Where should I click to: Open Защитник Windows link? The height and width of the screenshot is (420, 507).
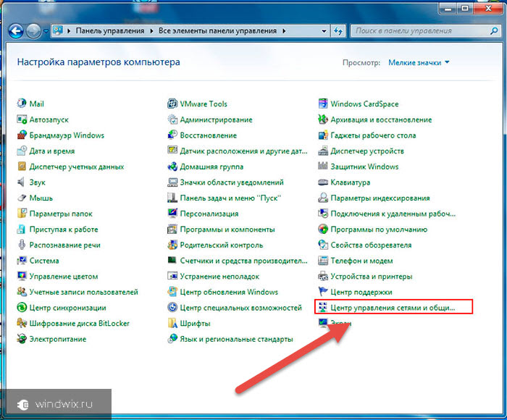(364, 167)
